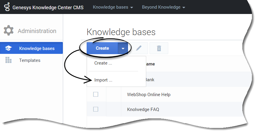The width and height of the screenshot is (257, 133).
Task: Expand the Knowledge bases top menu
Action: click(113, 7)
